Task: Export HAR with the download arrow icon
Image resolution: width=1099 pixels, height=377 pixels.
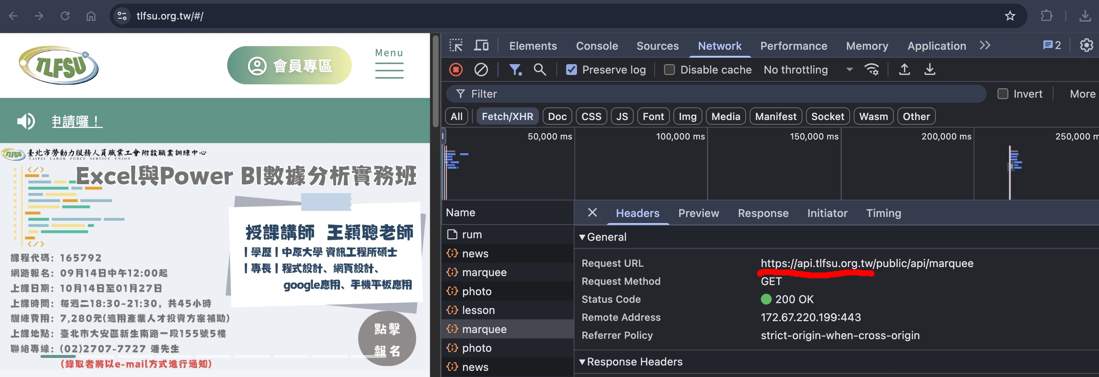Action: click(x=930, y=69)
